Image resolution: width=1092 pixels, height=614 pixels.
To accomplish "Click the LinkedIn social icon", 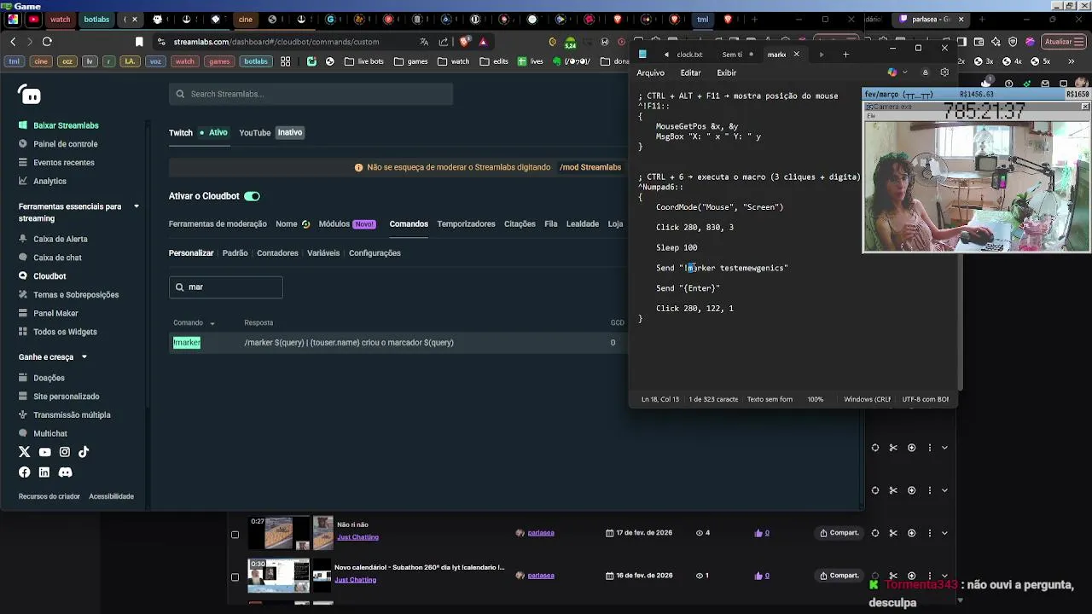I will [44, 472].
